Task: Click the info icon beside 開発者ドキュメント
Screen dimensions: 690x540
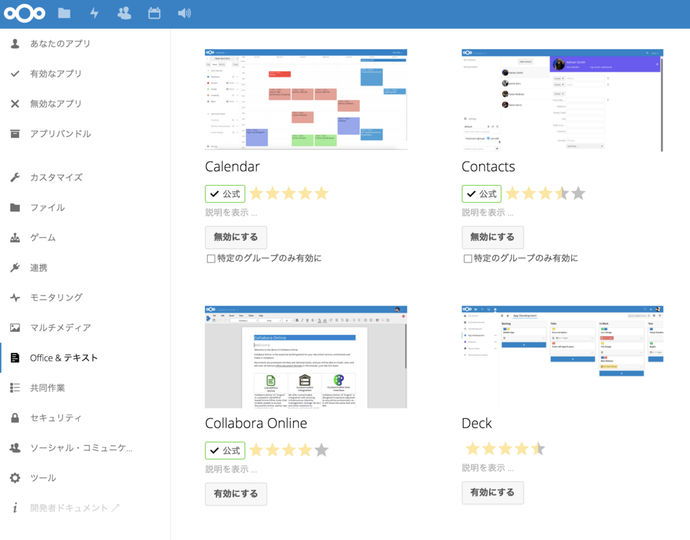Action: coord(15,508)
